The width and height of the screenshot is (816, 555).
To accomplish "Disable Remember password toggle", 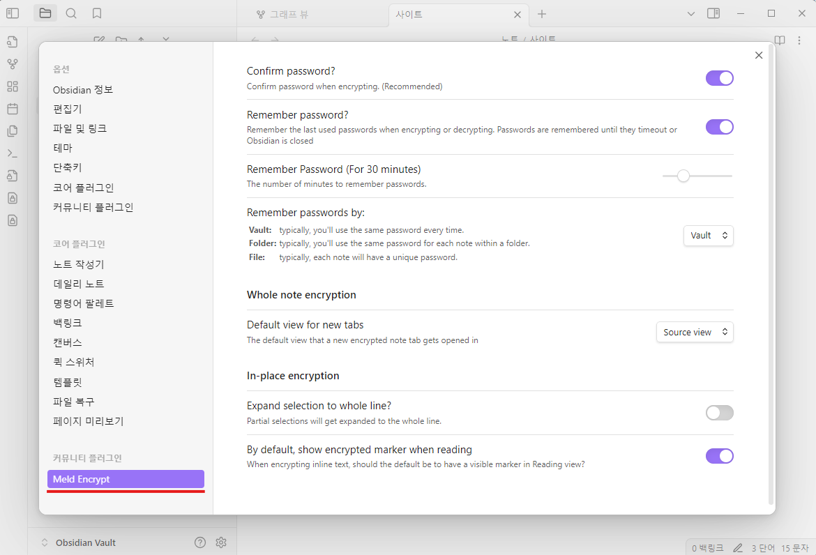I will point(719,127).
